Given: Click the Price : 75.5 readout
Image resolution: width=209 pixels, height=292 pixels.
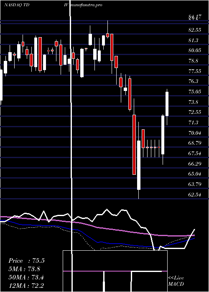Looking at the screenshot, I should click(26, 261).
